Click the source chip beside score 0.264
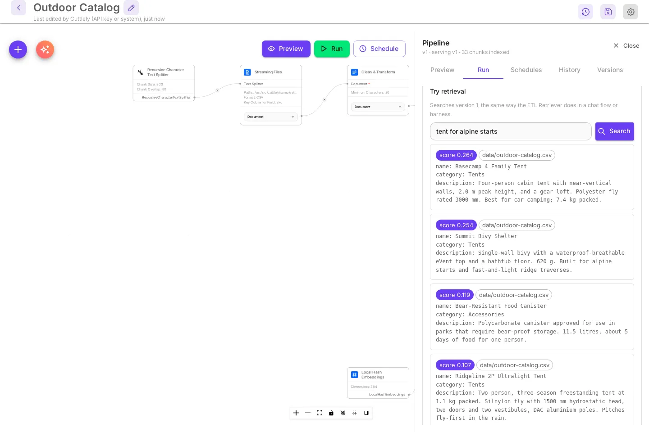The width and height of the screenshot is (649, 432). pyautogui.click(x=516, y=155)
